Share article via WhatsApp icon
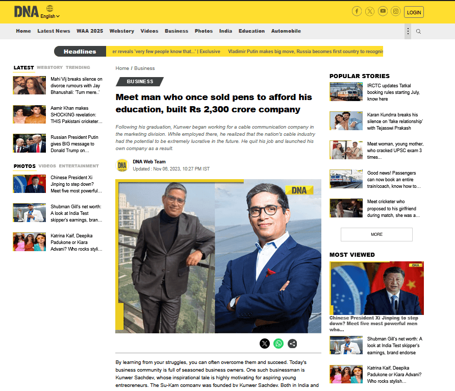The height and width of the screenshot is (391, 455). [279, 344]
